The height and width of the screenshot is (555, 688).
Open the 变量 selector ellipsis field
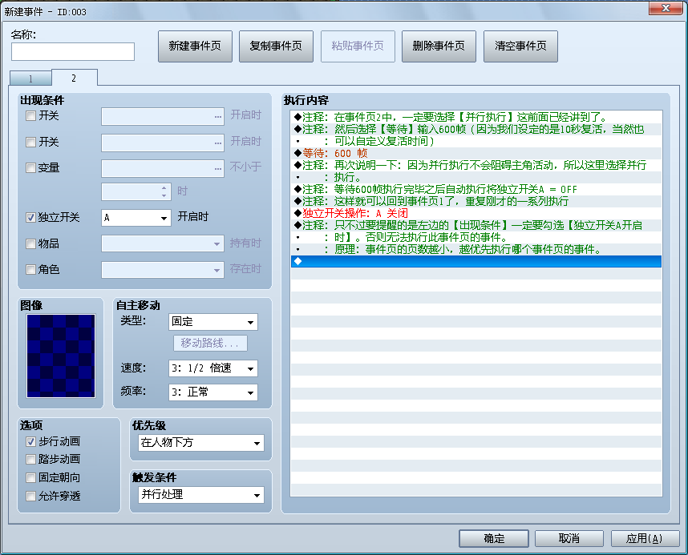click(x=163, y=168)
